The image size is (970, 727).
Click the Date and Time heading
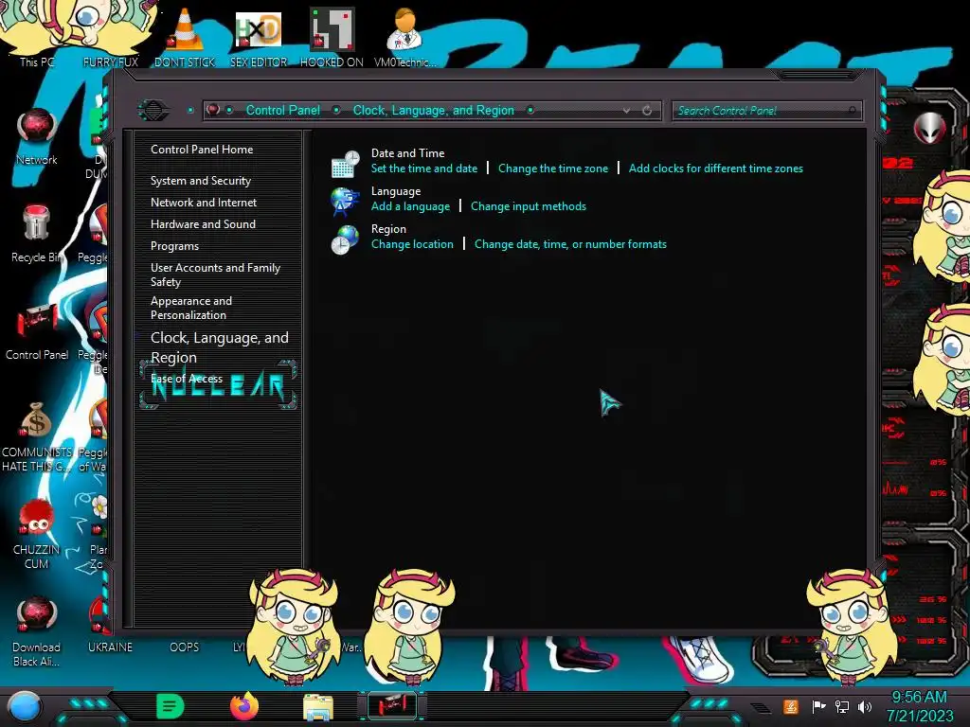tap(407, 152)
